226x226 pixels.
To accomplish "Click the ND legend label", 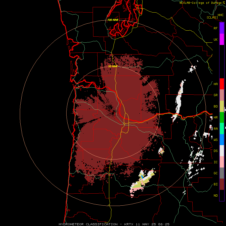I will [x=215, y=196].
